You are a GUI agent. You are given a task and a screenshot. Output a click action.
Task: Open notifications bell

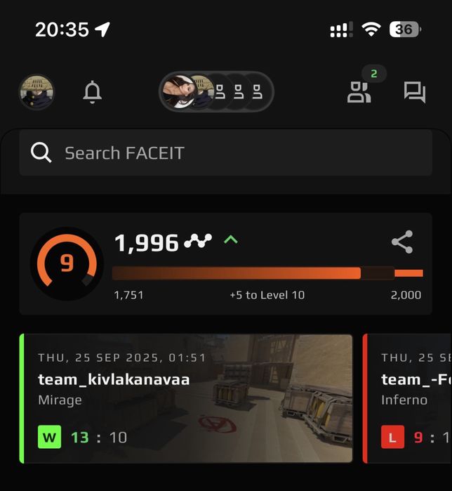(x=92, y=92)
